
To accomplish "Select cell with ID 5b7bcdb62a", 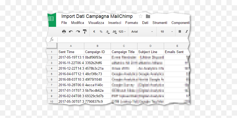I will click(97, 91).
